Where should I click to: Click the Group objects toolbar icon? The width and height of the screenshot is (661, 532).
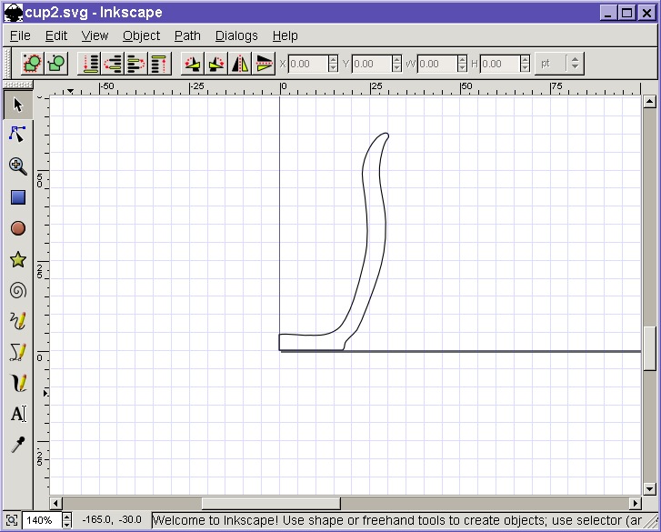pyautogui.click(x=33, y=64)
